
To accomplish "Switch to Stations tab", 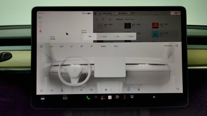I will (119, 19).
